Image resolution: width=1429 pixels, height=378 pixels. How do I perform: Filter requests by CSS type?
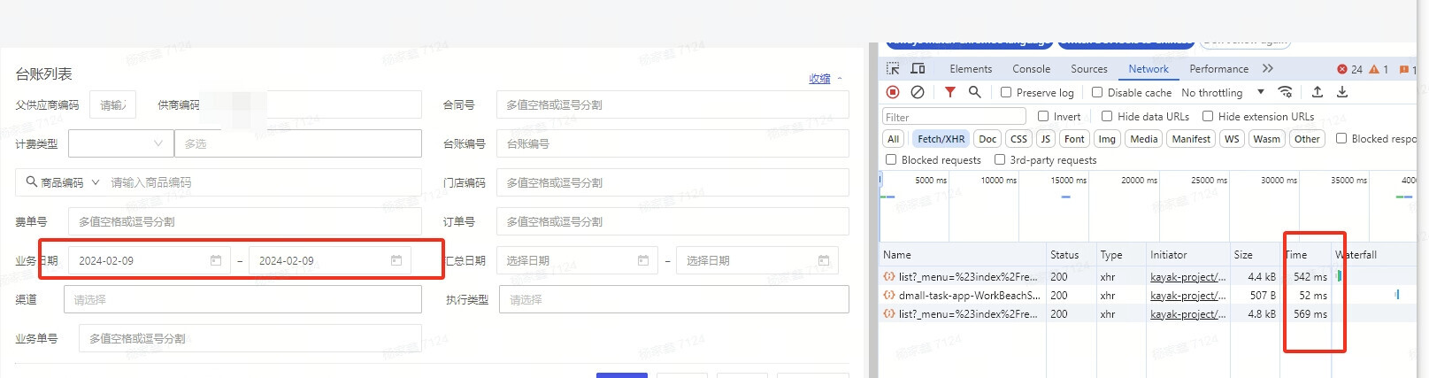click(x=1019, y=139)
